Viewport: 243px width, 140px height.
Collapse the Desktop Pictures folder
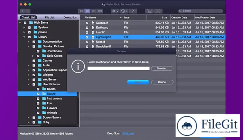coord(28,46)
